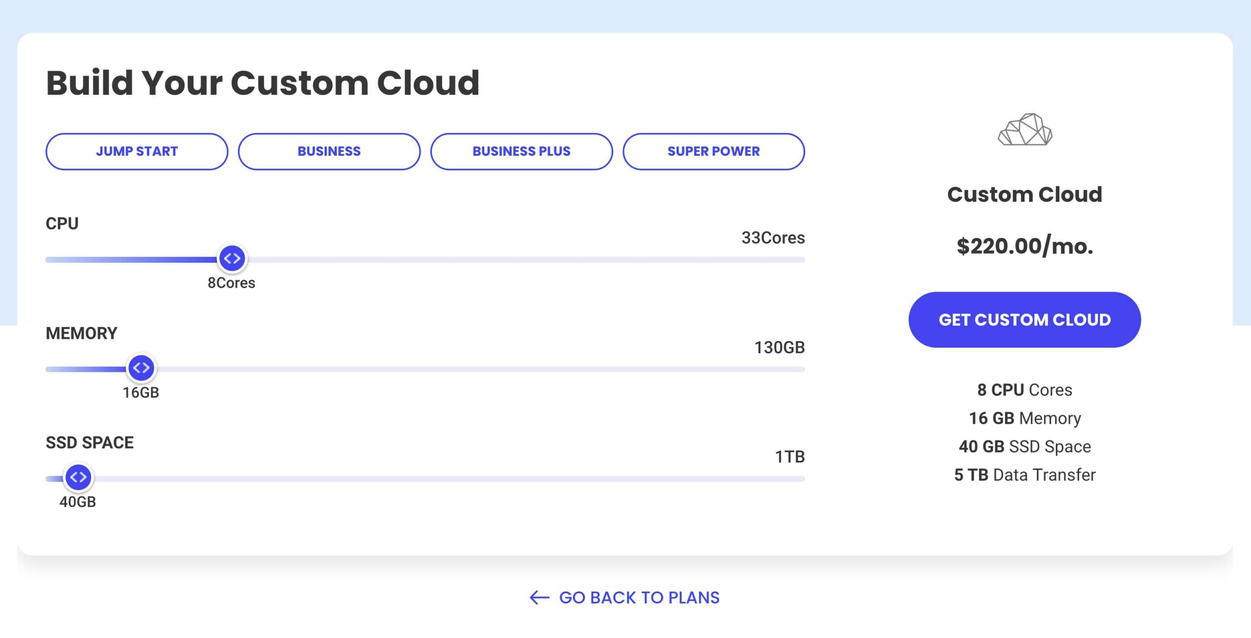Viewport: 1251px width, 638px height.
Task: Select the Business Plus plan preset
Action: [521, 151]
